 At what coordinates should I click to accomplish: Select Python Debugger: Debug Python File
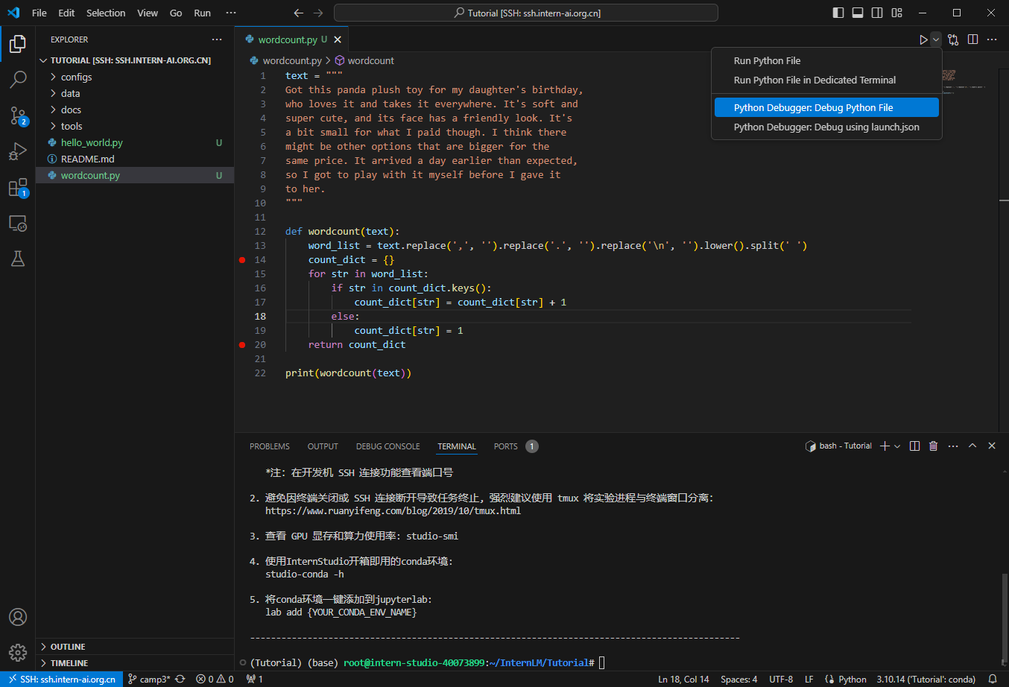tap(826, 108)
